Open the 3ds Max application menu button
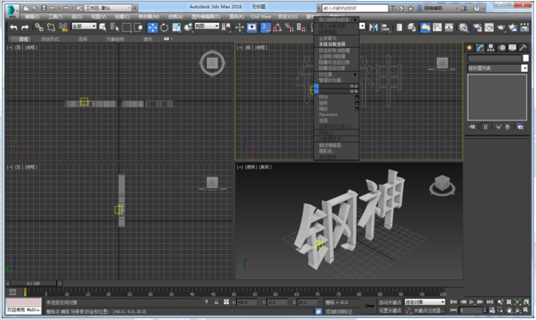Viewport: 536px width, 320px height. click(12, 11)
